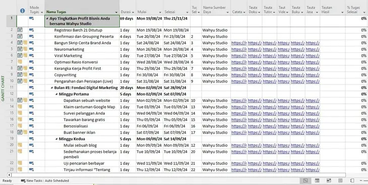The height and width of the screenshot is (185, 368).
Task: Switch to Report view icon in status bar
Action: coord(352,180)
